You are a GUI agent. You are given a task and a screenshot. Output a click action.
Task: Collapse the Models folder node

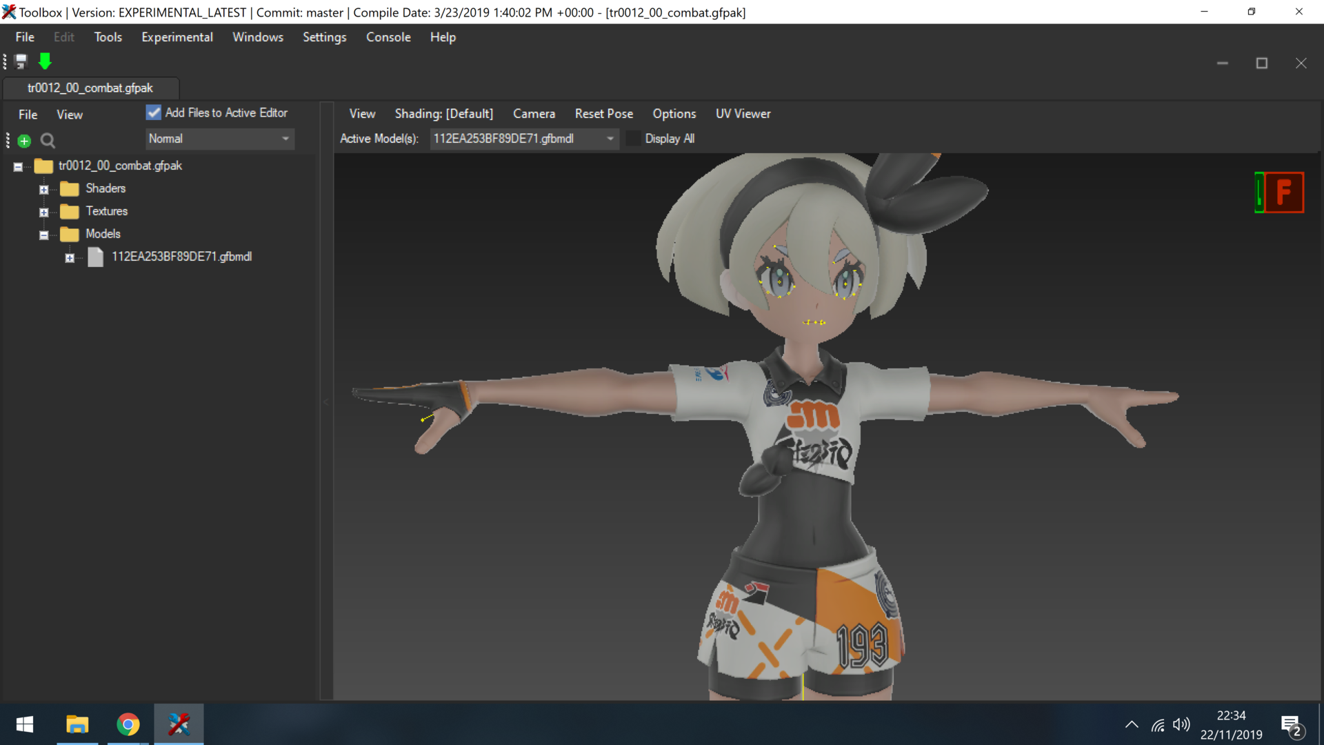[43, 235]
